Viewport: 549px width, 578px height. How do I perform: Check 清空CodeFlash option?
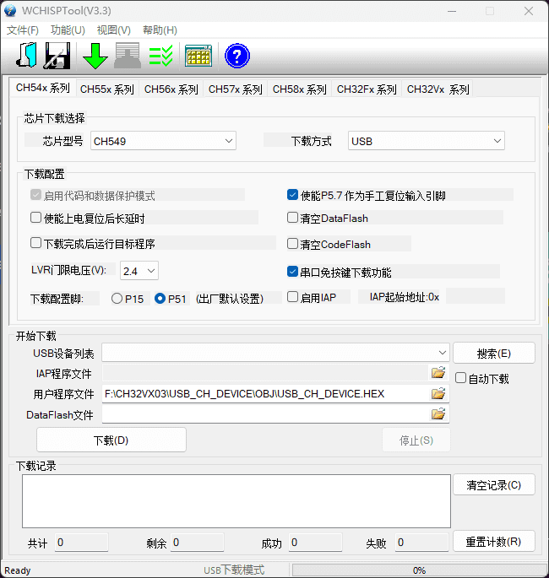292,244
